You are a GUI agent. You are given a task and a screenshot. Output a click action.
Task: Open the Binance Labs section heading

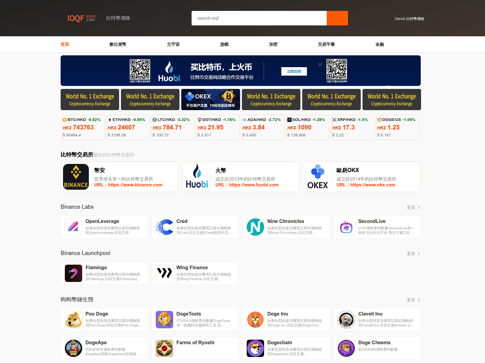(77, 207)
